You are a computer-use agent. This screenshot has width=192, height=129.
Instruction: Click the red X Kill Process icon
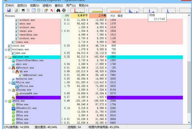pyautogui.click(x=52, y=10)
